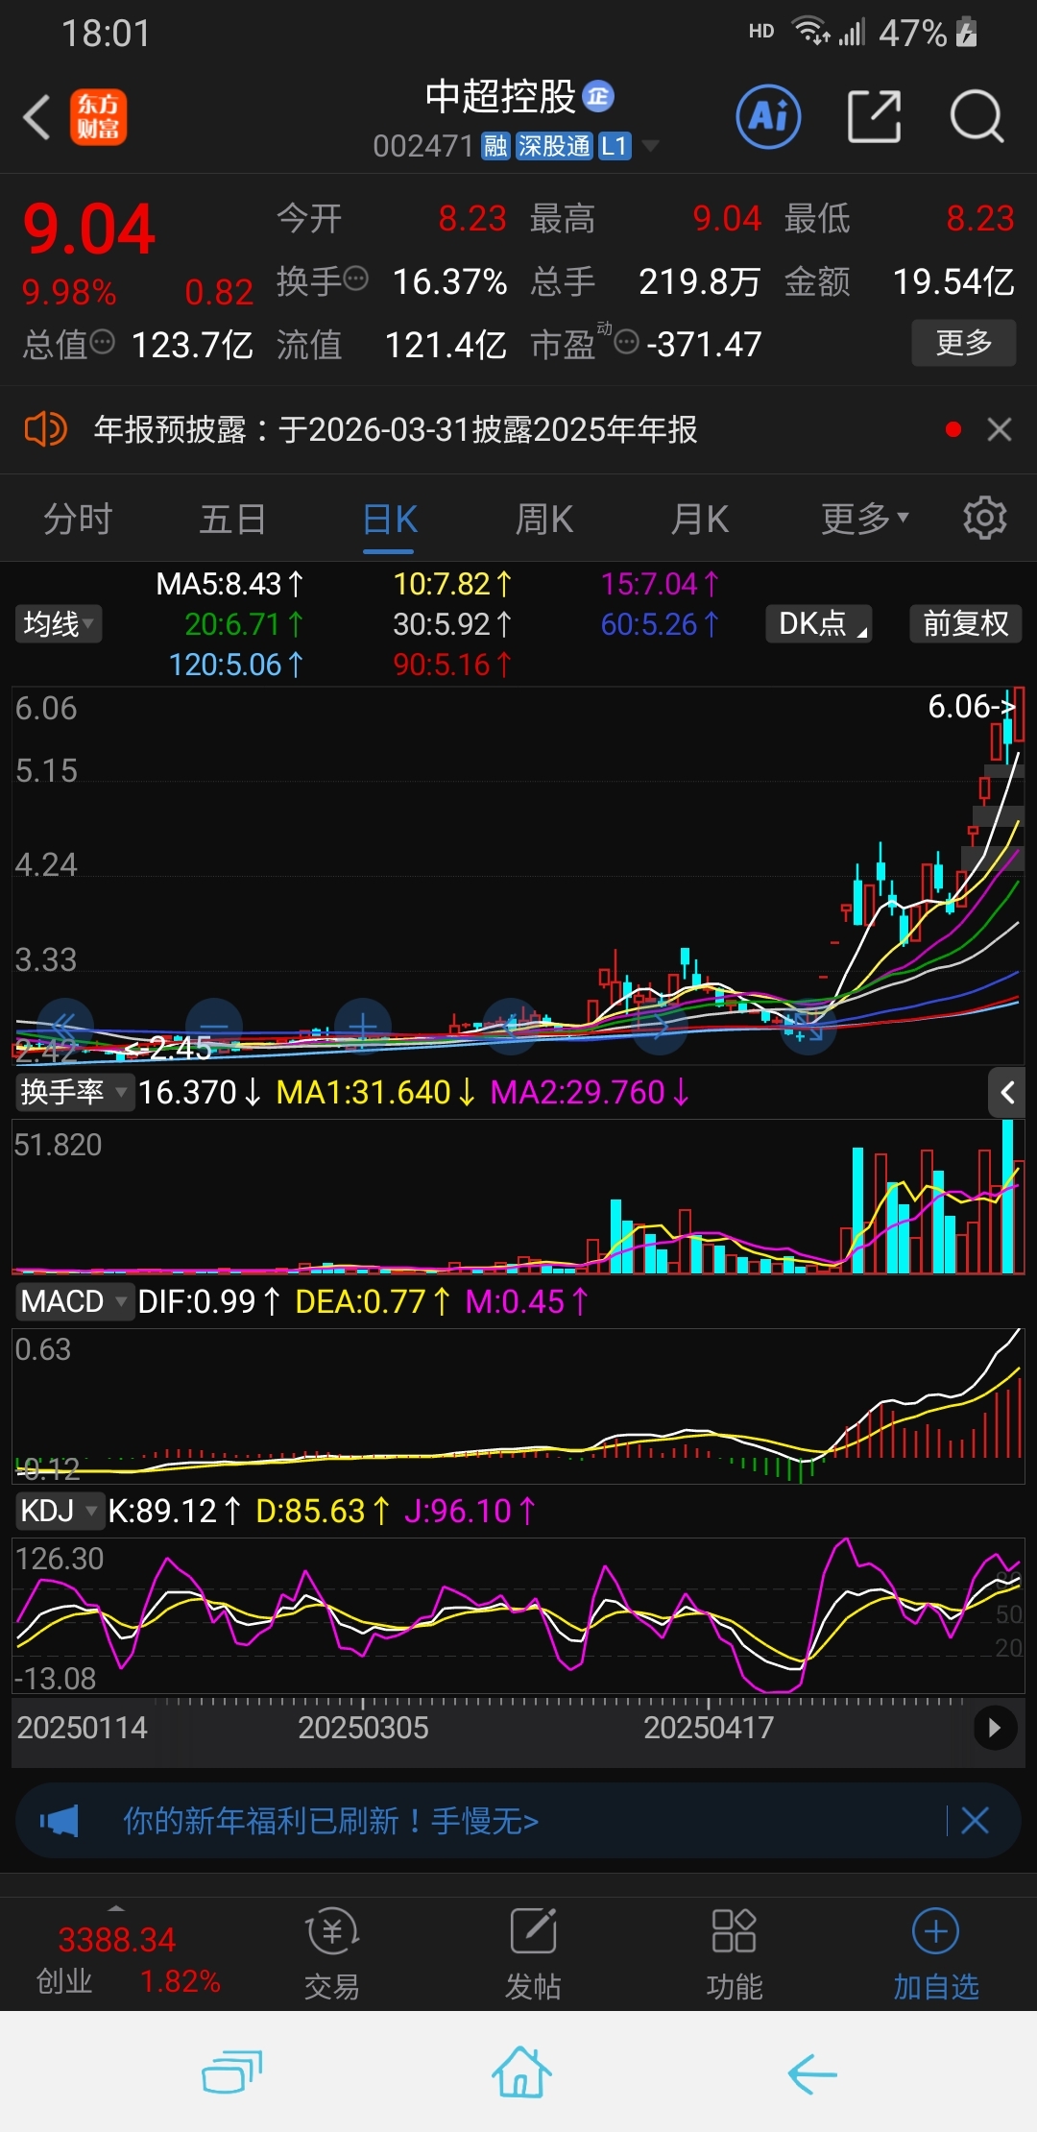Switch to 月K monthly chart
Screen dimensions: 1037x2132
(x=699, y=520)
